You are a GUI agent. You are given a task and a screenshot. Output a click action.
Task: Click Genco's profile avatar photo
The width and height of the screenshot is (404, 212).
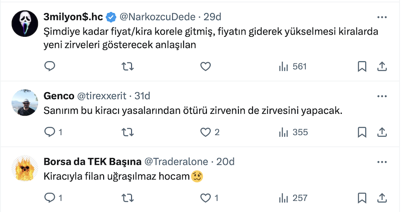coord(24,102)
